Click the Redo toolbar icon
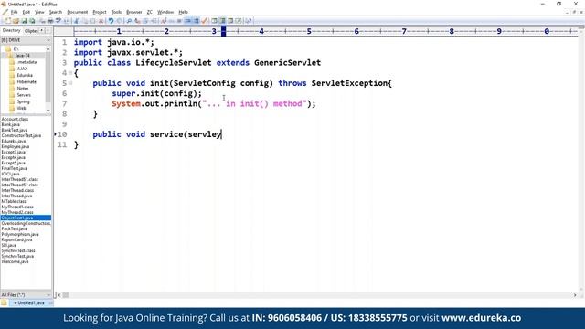This screenshot has width=585, height=329. point(119,21)
